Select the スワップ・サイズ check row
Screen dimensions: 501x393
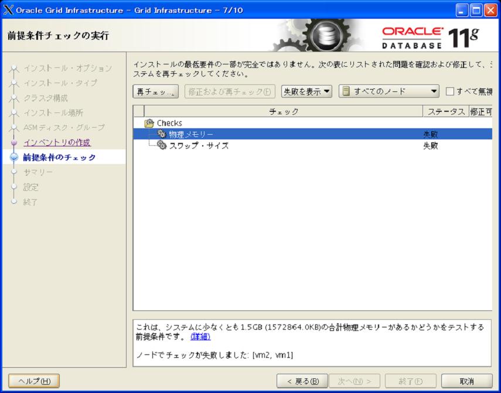(312, 146)
